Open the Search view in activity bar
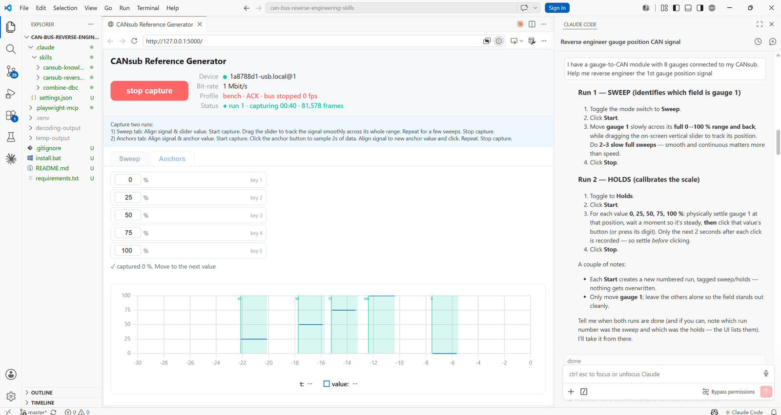The image size is (781, 415). [11, 49]
